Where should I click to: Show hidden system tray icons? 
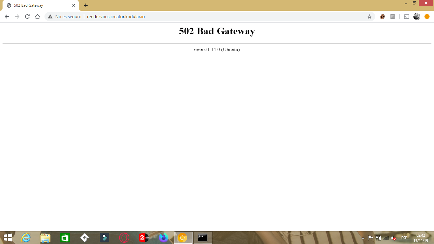click(x=363, y=238)
